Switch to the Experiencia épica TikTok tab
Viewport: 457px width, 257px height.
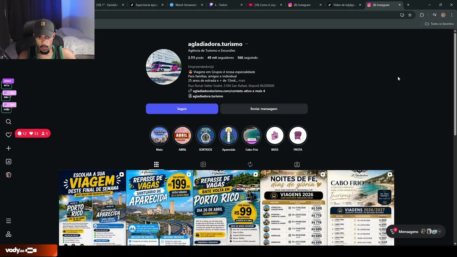(146, 5)
